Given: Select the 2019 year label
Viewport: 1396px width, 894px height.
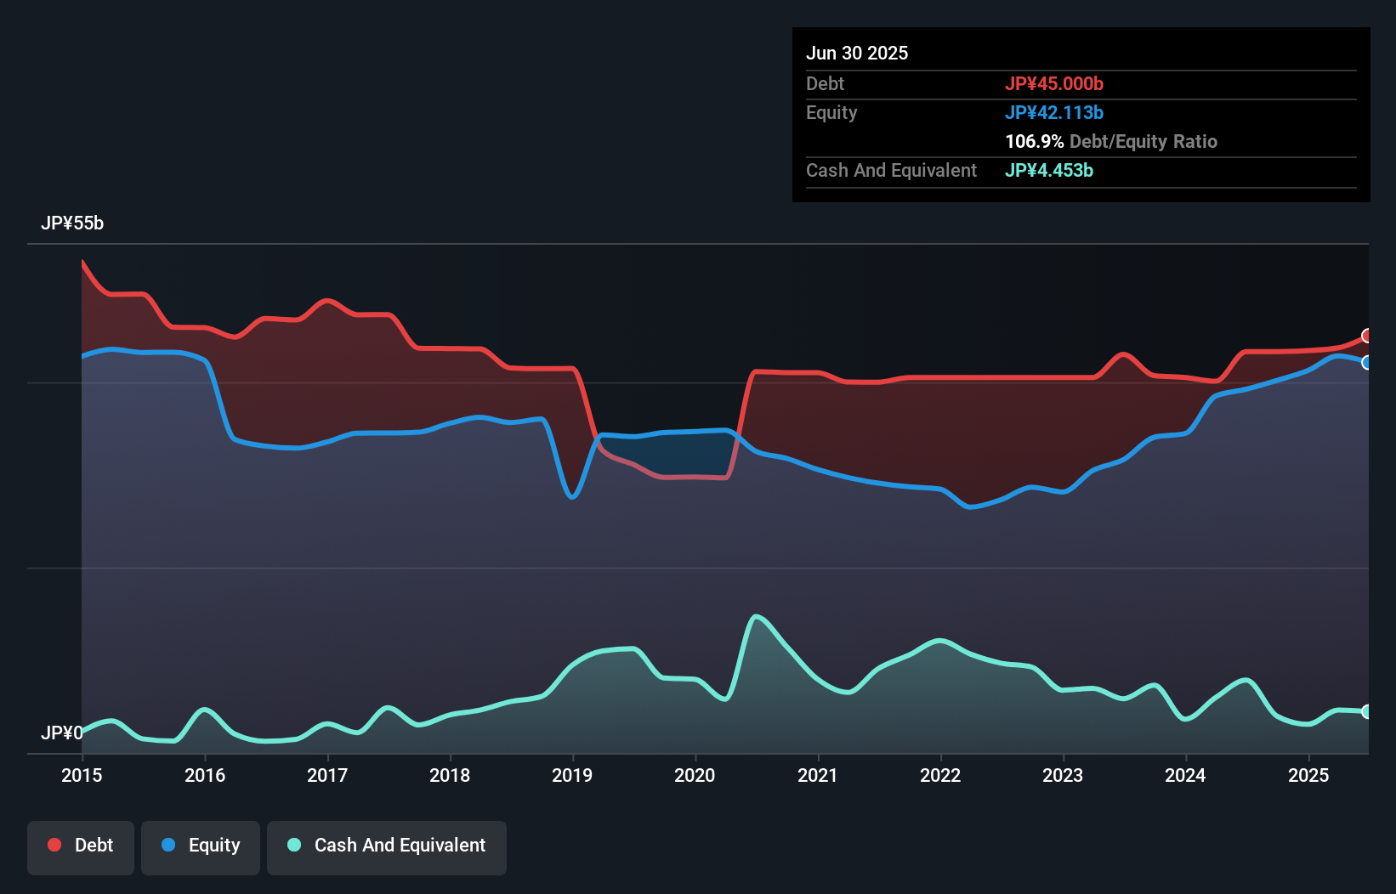Looking at the screenshot, I should pos(572,775).
